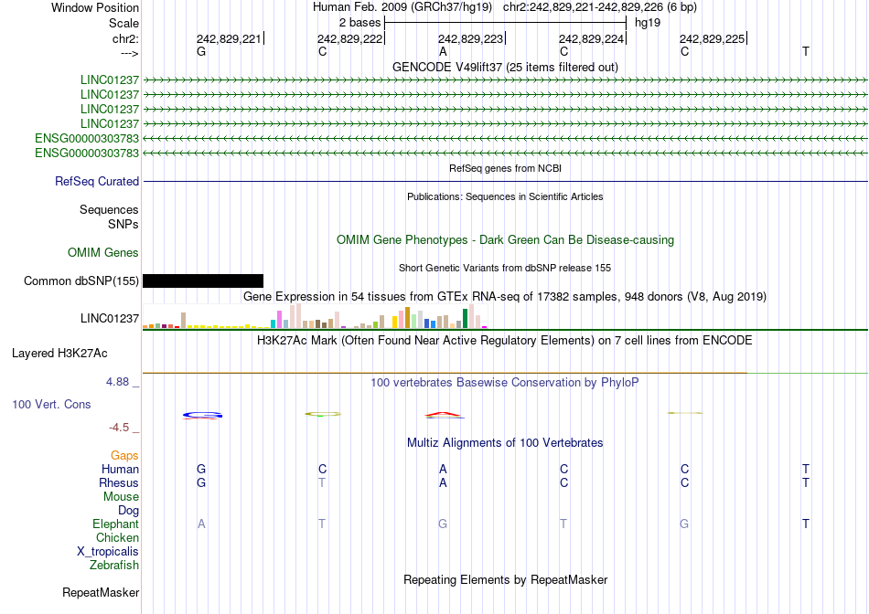
Task: Click base G in the top sequence row
Action: click(201, 51)
